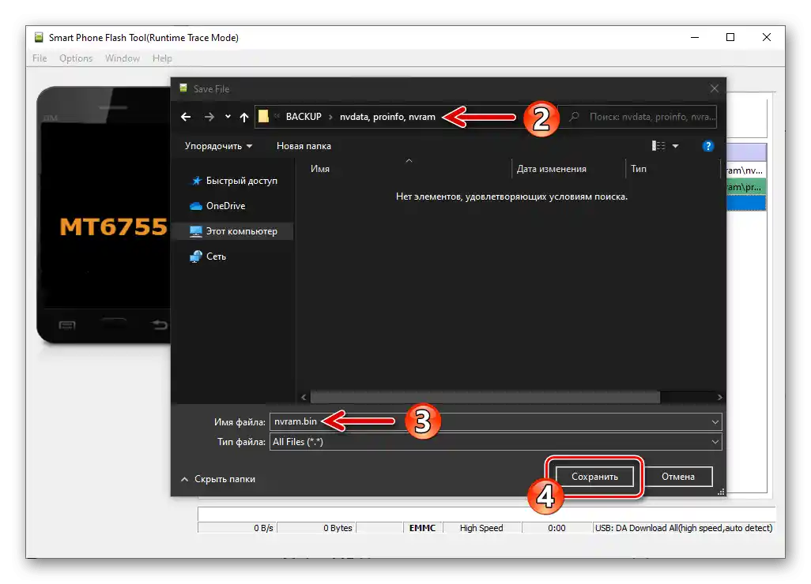The width and height of the screenshot is (811, 584).
Task: Click the USB: DA Download All status
Action: (x=684, y=528)
